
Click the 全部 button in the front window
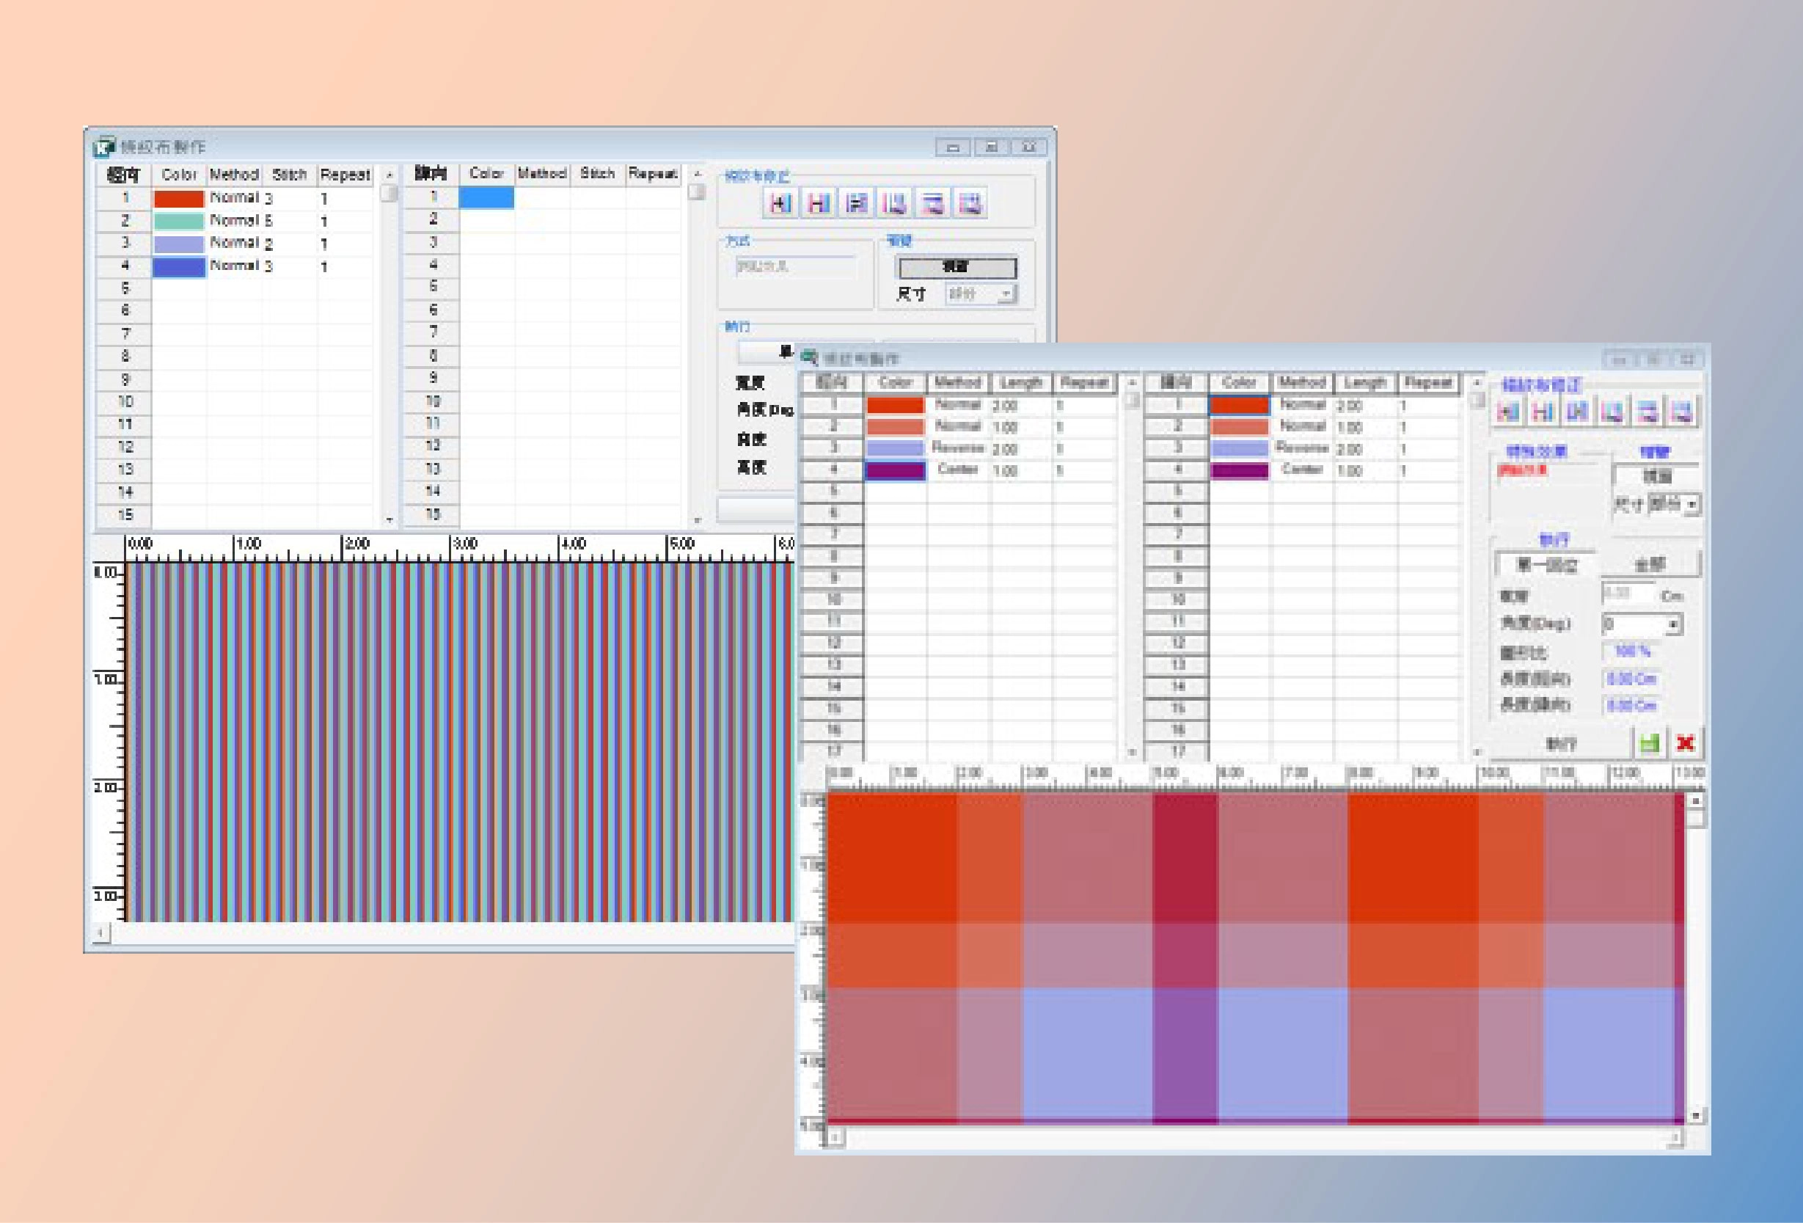1650,565
